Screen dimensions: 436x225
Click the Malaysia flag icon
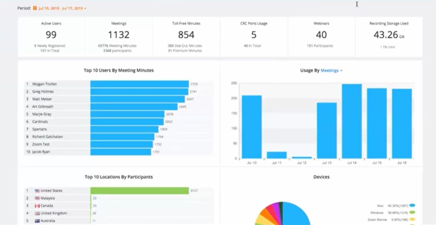pyautogui.click(x=37, y=198)
